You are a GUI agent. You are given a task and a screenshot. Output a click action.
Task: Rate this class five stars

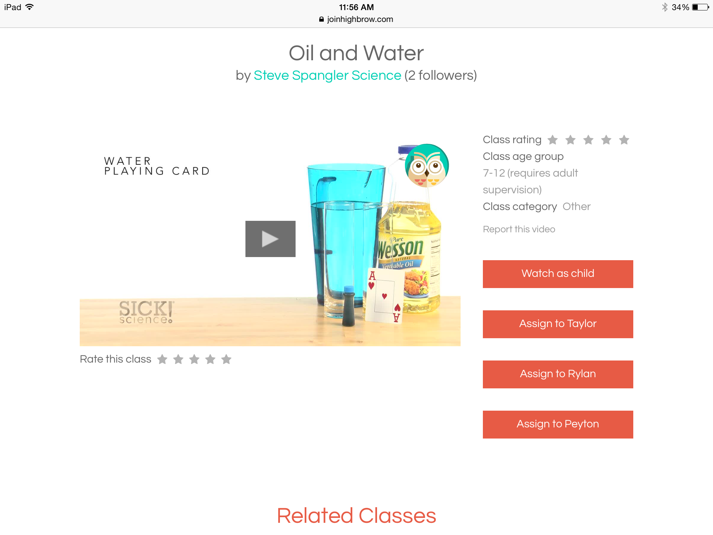coord(226,359)
